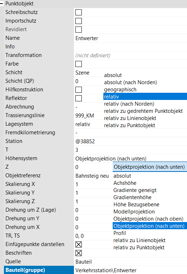The width and height of the screenshot is (187, 274).
Task: Open the Höhensystem dropdown value field
Action: coord(130,159)
